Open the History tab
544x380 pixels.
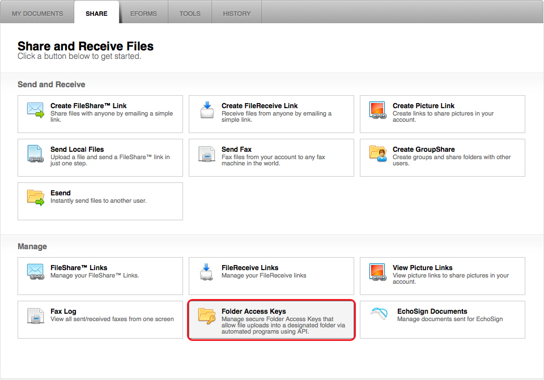[237, 14]
